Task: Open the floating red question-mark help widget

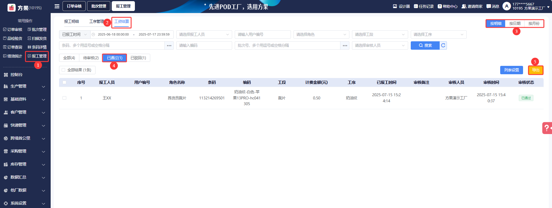Action: tap(547, 128)
